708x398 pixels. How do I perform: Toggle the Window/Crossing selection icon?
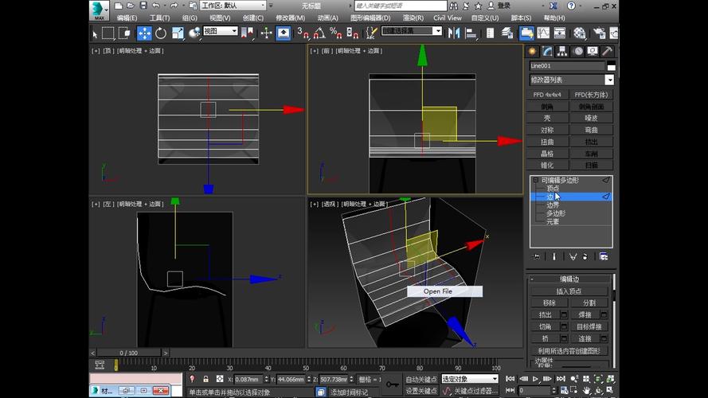[x=124, y=33]
